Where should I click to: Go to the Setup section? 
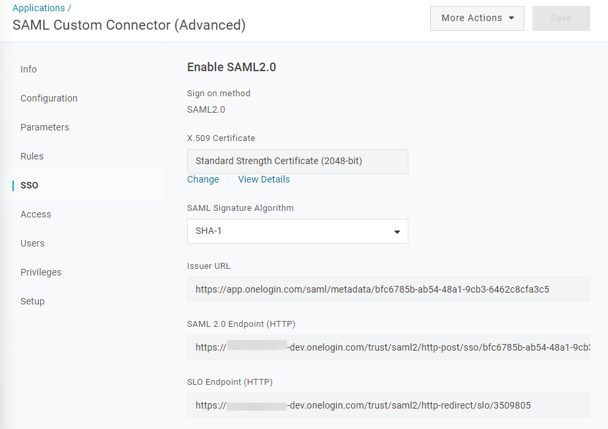click(32, 301)
